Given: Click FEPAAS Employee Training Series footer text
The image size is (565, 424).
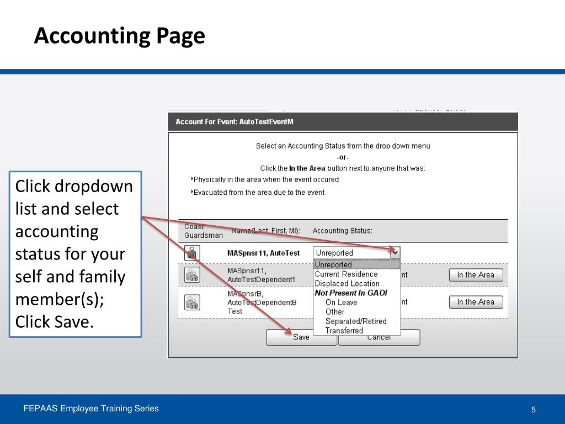Looking at the screenshot, I should 91,409.
